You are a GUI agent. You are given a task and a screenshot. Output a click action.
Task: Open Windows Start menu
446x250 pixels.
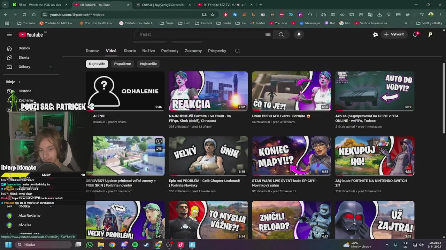(x=8, y=244)
